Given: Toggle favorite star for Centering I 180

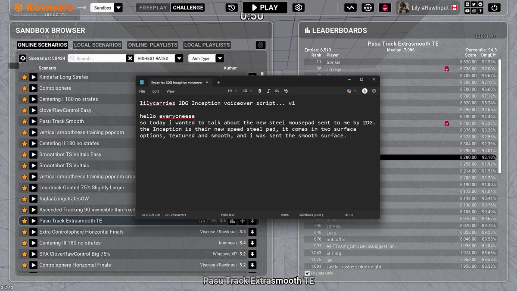Looking at the screenshot, I should coord(25,100).
